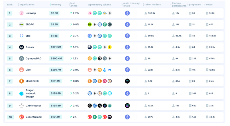Click the 620 proposals value

tap(194, 106)
